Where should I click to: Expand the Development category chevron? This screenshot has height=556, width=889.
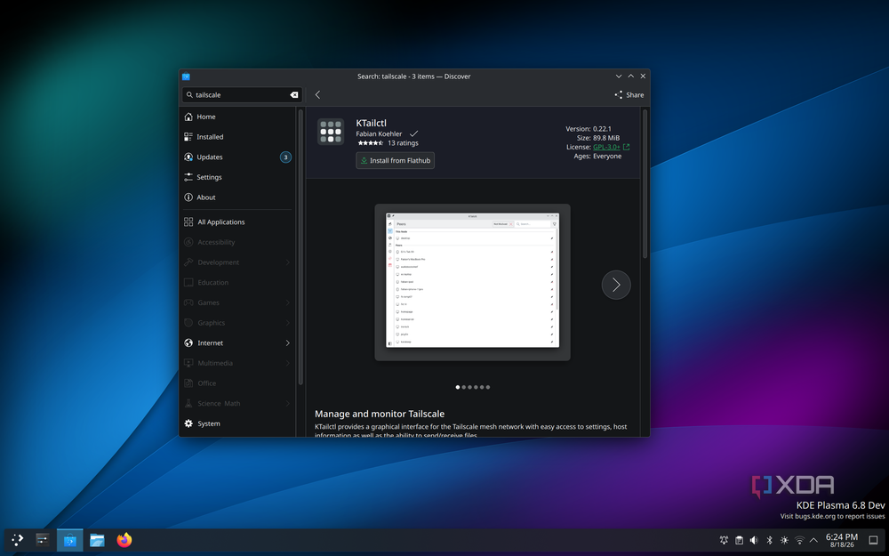pyautogui.click(x=287, y=262)
